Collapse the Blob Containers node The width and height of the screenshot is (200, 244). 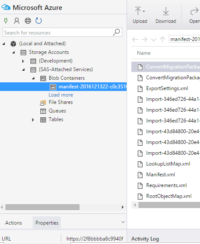tap(33, 78)
